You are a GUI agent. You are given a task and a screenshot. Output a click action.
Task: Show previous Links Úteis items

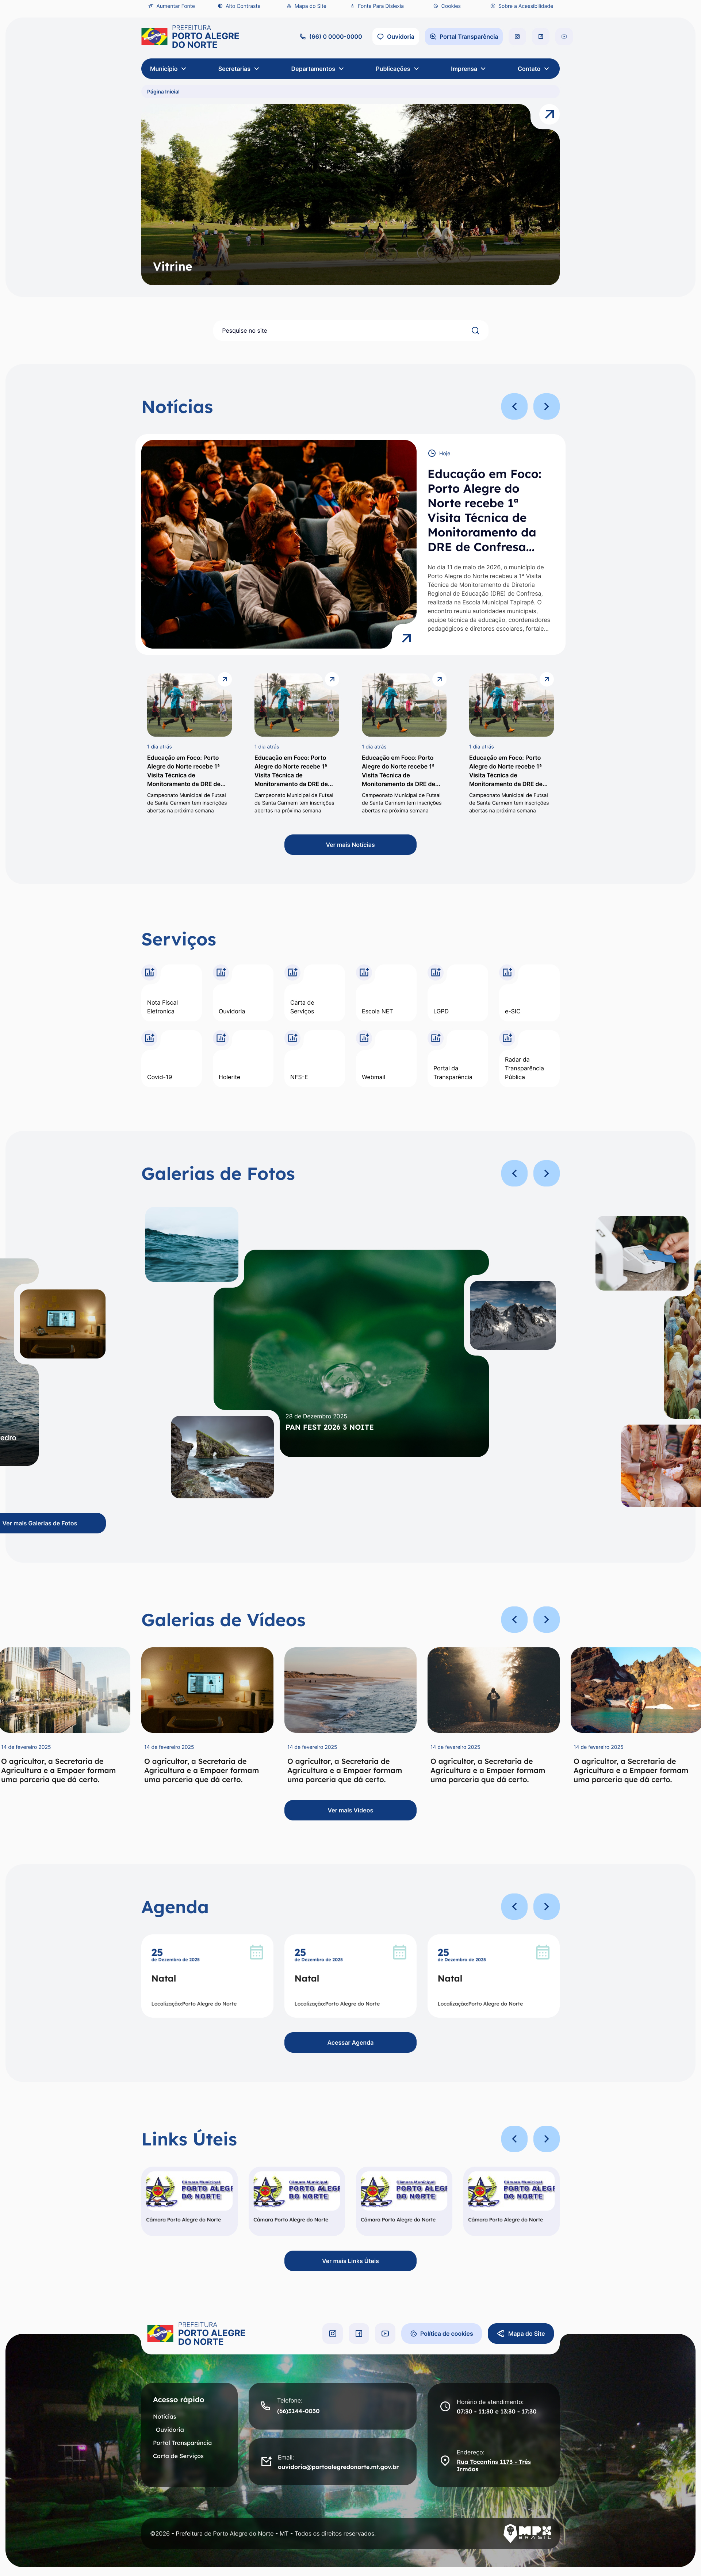(x=514, y=2138)
